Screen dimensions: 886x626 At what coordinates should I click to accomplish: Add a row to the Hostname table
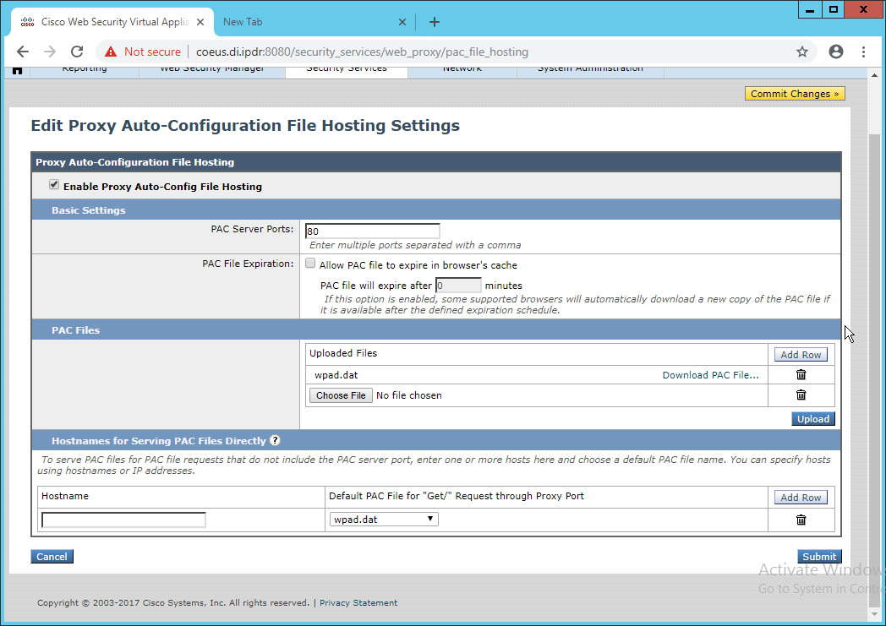801,498
